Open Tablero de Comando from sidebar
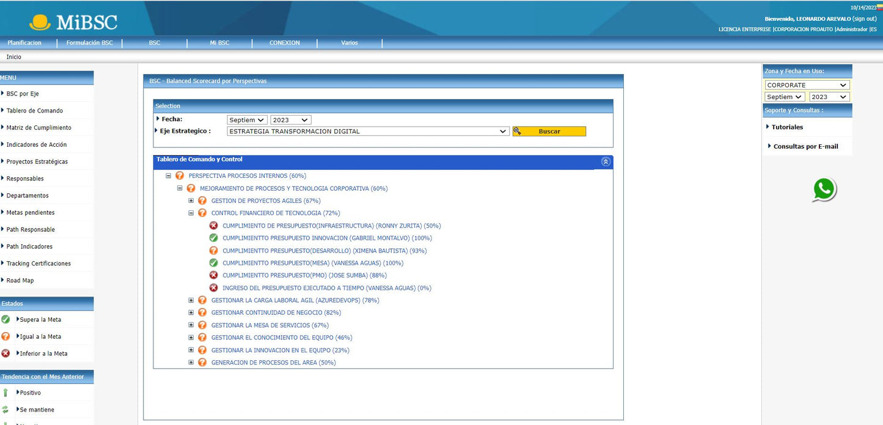Screen dimensions: 883x425 point(35,111)
